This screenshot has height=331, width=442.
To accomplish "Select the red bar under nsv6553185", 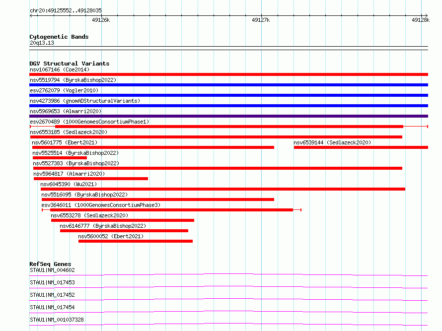I will point(216,137).
